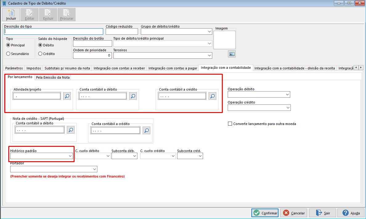Click Atividade/projeto input field
This screenshot has width=366, height=219.
click(x=37, y=96)
